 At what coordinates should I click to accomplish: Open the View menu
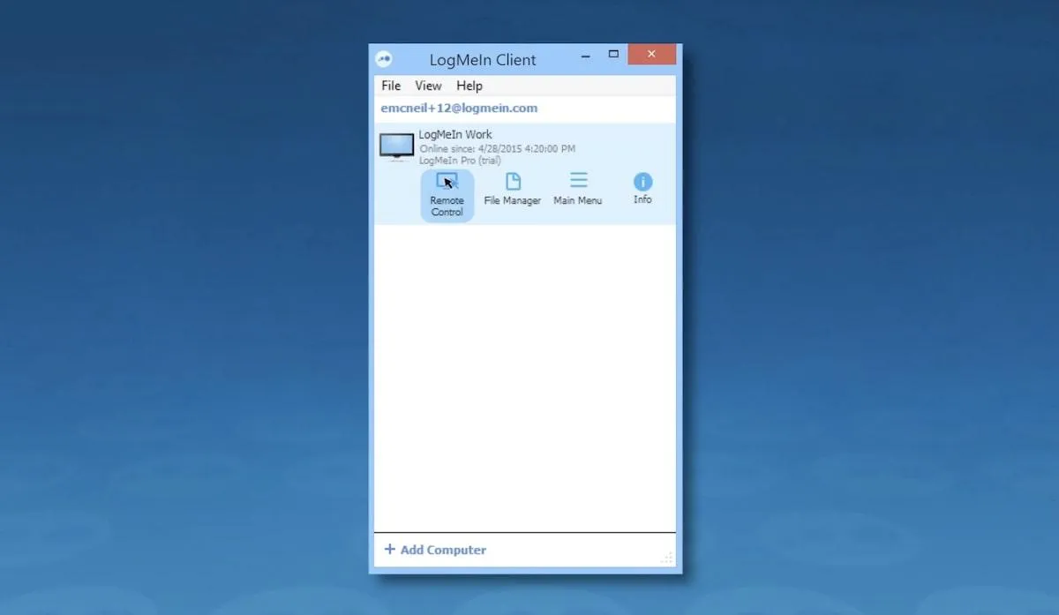tap(428, 86)
